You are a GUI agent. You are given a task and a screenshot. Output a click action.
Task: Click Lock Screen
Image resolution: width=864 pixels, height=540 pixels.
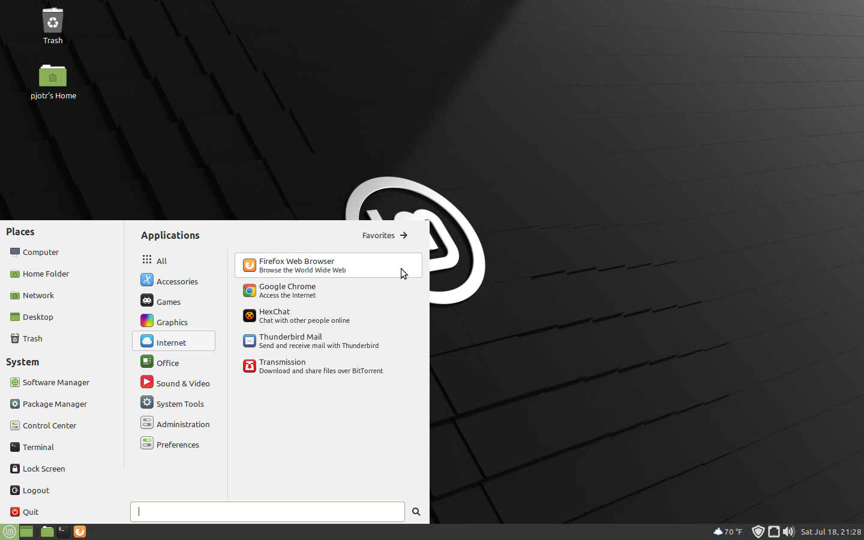43,469
